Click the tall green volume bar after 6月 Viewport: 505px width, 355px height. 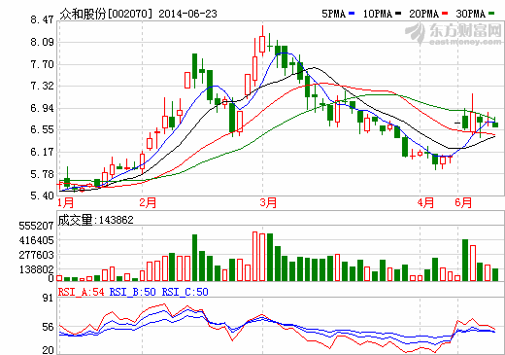tap(465, 260)
